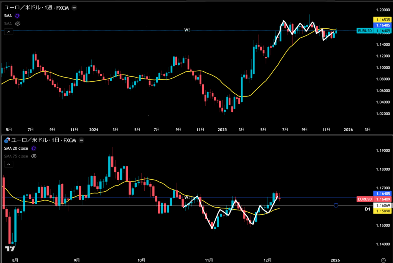Click the purple refresh icon beside SMA 20 close

click(x=33, y=148)
